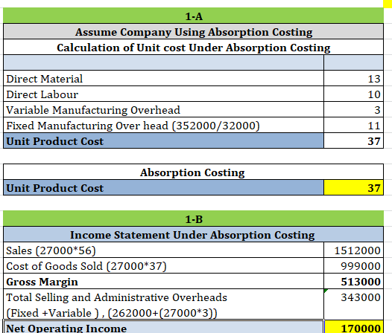Select the overheads value 343000
Viewport: 392px width, 333px height.
[x=353, y=304]
